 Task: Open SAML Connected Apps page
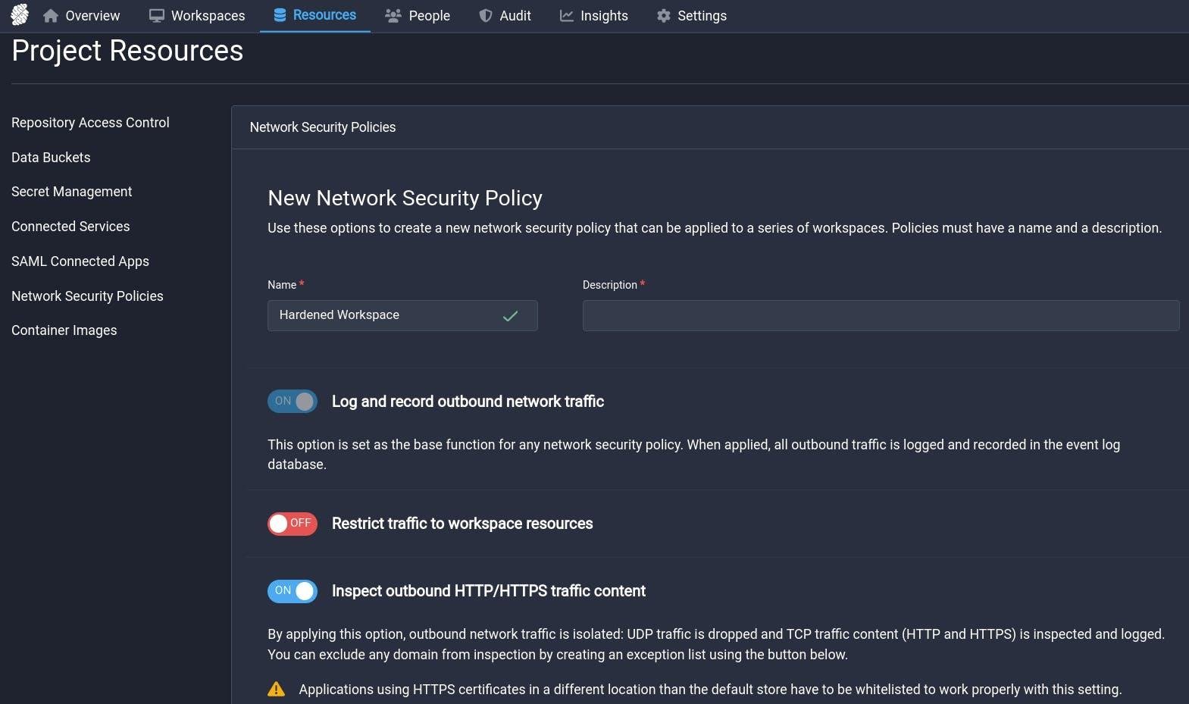pos(80,261)
